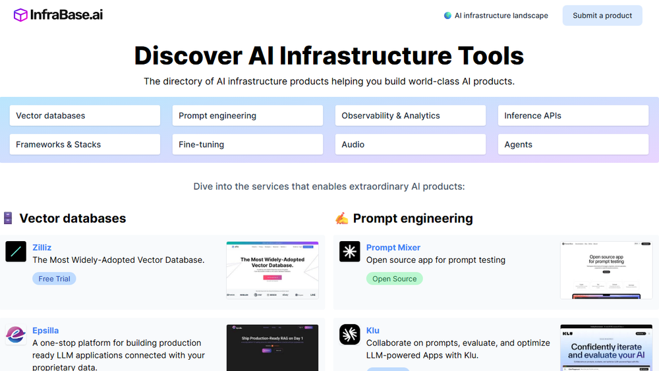Click the globe icon beside AI infrastructure landscape

click(447, 16)
